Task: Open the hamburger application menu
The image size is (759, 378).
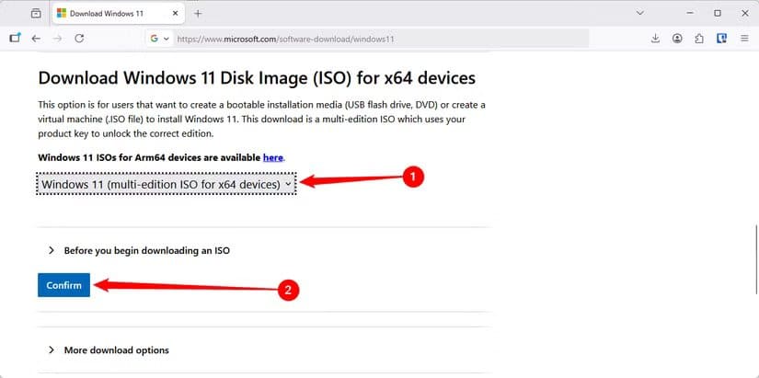Action: point(744,39)
